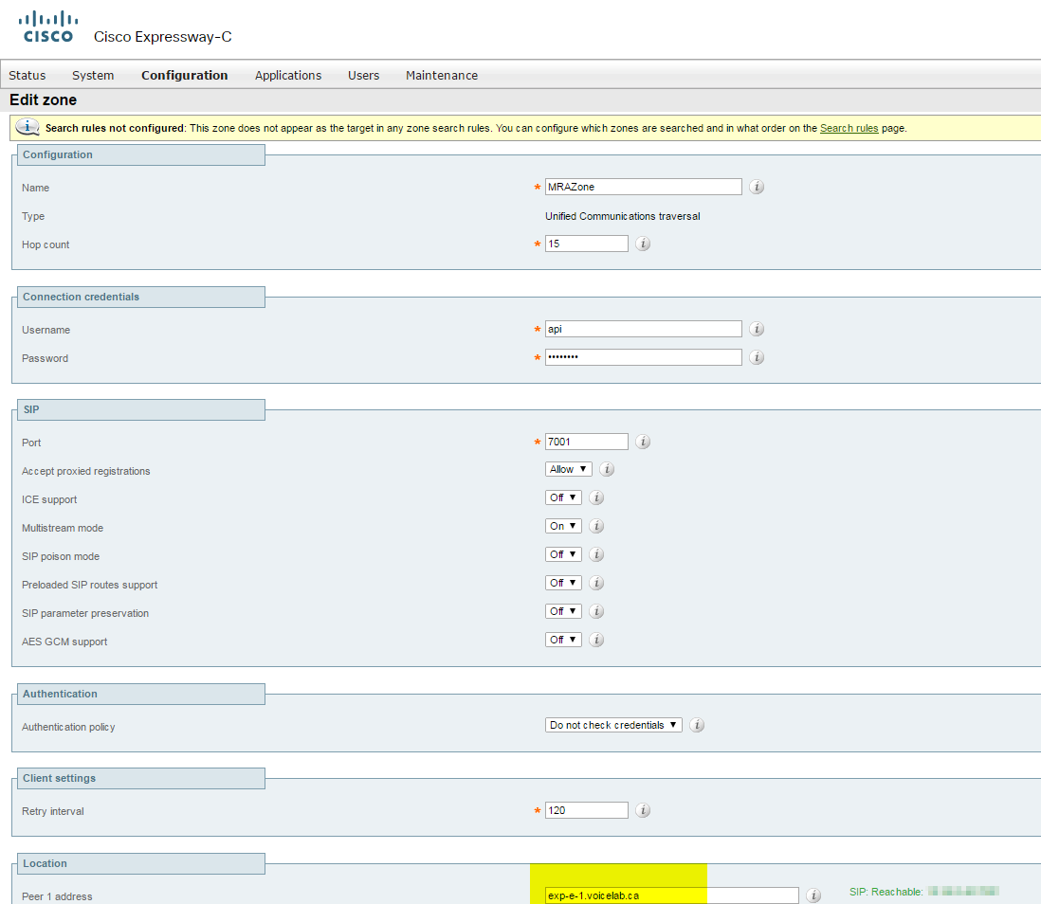
Task: Open the AES GCM support dropdown
Action: coord(563,641)
